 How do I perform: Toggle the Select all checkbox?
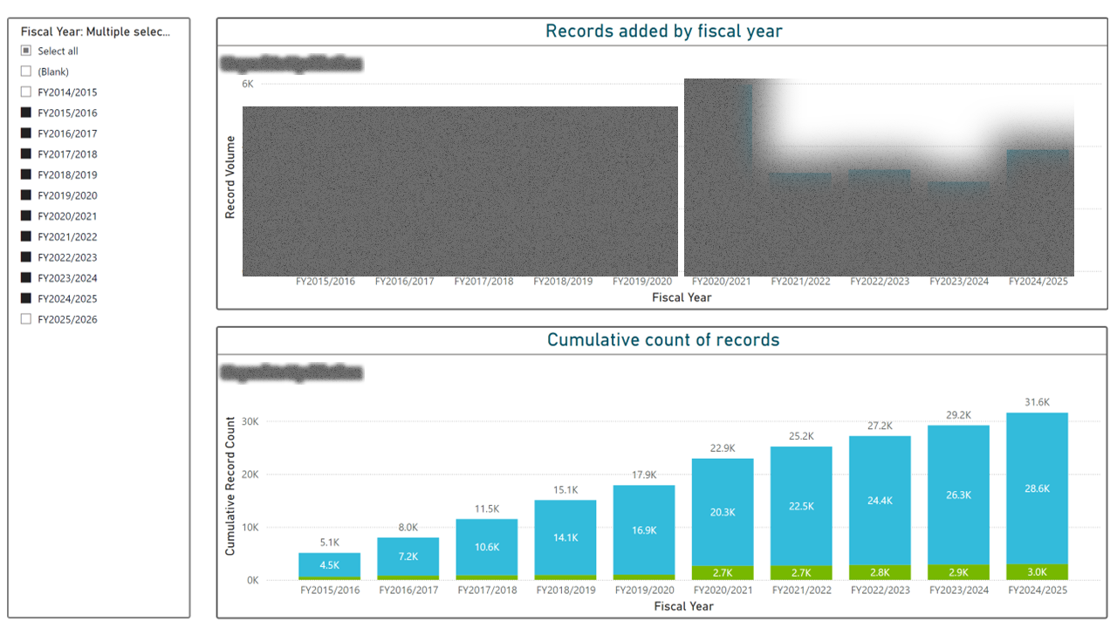tap(26, 51)
